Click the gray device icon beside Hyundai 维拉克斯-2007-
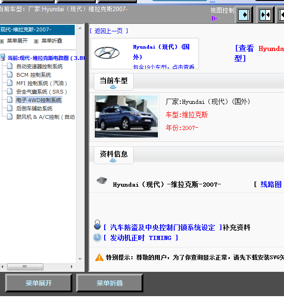Image resolution: width=284 pixels, height=298 pixels. (x=102, y=180)
